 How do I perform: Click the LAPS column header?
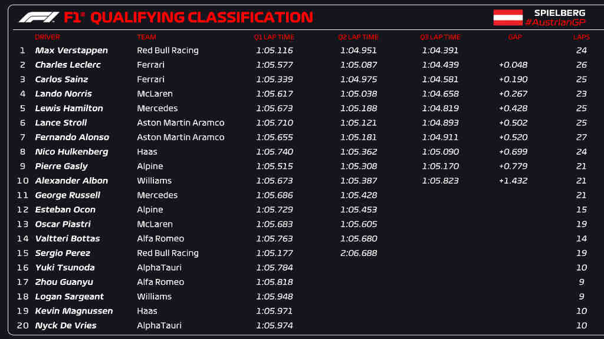click(581, 37)
